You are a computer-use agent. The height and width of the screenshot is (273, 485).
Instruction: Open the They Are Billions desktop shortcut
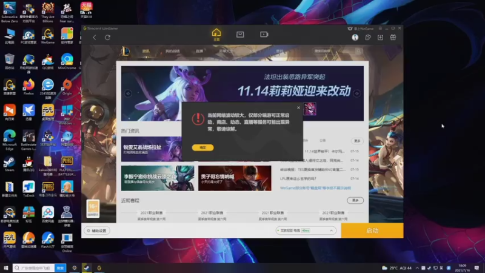(48, 12)
